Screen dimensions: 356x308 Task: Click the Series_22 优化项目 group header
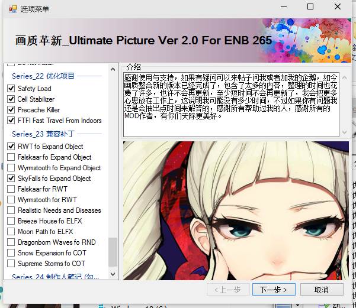[x=43, y=76]
